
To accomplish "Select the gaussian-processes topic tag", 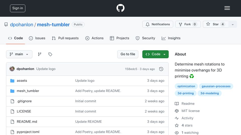I will point(216,86).
